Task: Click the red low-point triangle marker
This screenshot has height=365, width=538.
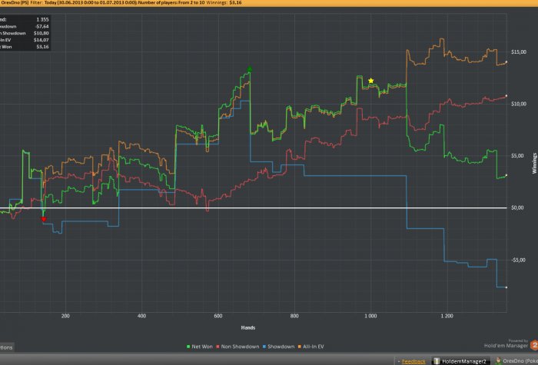Action: (44, 219)
